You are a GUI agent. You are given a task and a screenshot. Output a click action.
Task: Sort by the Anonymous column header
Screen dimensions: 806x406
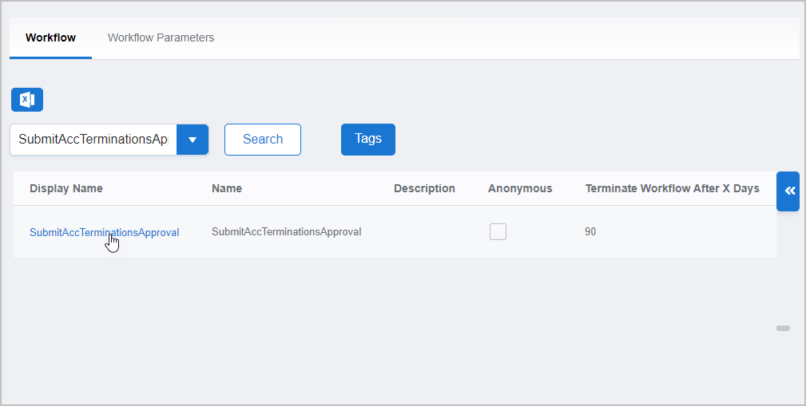[x=520, y=189]
